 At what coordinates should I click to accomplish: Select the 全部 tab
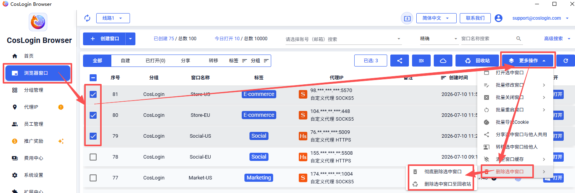point(97,61)
